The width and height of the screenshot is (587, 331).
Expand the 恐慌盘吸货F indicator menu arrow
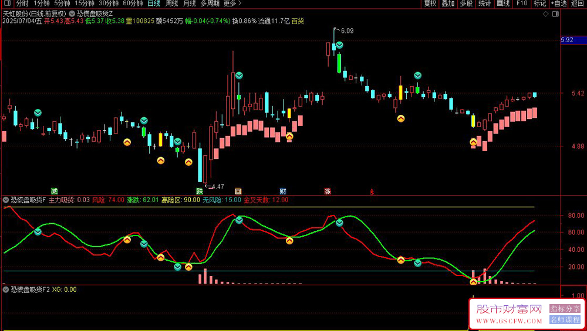(6, 200)
